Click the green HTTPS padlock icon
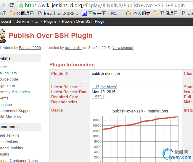The image size is (193, 162). 21,5
